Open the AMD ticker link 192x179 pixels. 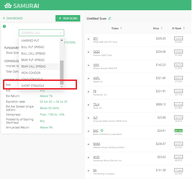(96, 157)
